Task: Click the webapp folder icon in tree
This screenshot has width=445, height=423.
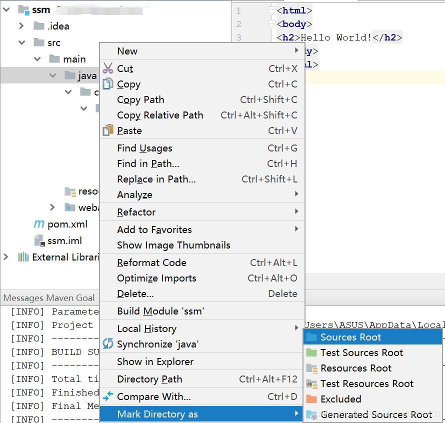Action: point(70,207)
